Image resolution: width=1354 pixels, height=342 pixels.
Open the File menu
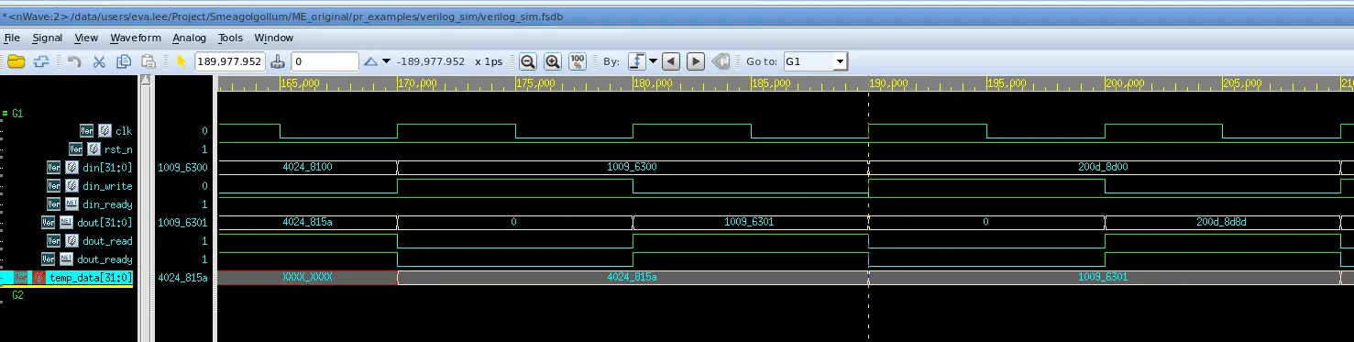12,38
